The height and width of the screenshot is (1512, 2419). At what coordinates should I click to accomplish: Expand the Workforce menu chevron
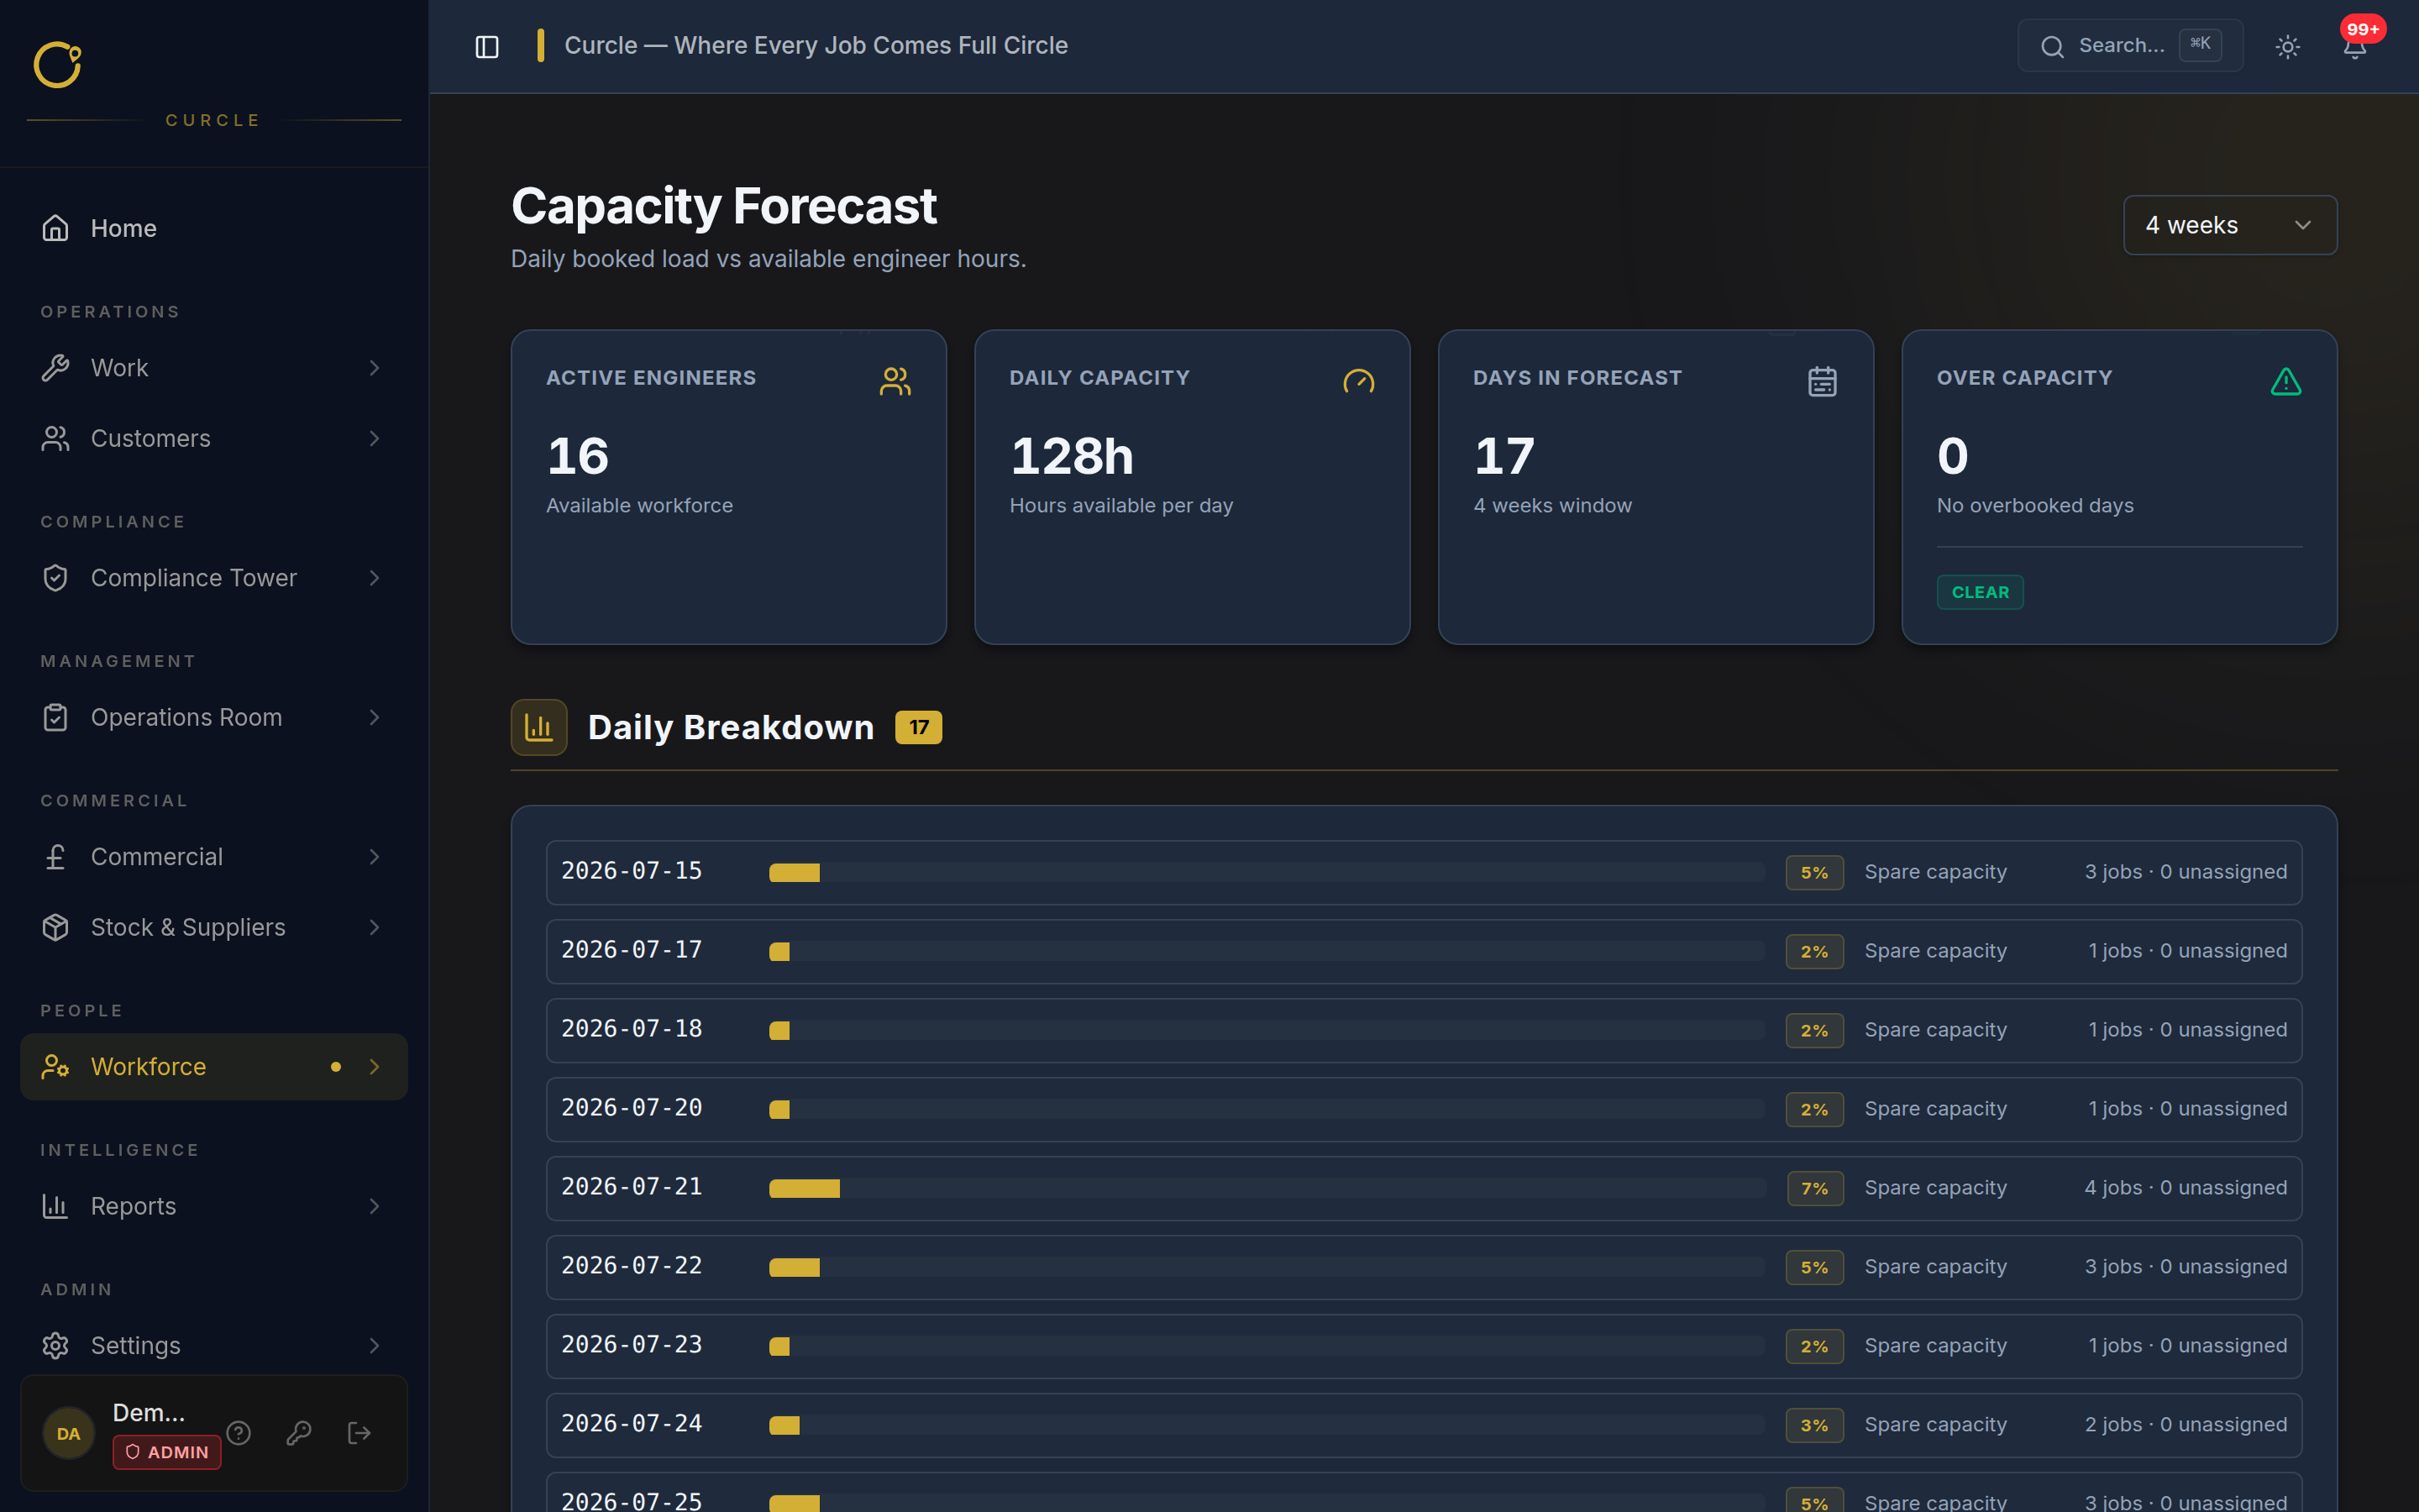point(375,1067)
